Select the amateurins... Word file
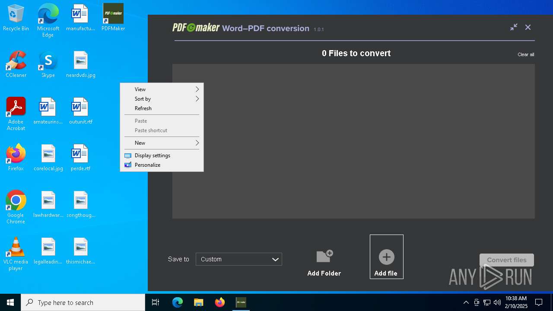553x311 pixels. pos(48,111)
